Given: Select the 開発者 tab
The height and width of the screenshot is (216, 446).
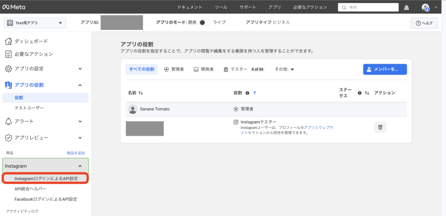Looking at the screenshot, I should tap(204, 69).
